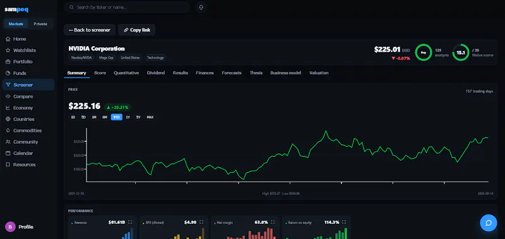The height and width of the screenshot is (239, 505).
Task: Expand the EPS (diluted) chart icon
Action: (x=201, y=222)
